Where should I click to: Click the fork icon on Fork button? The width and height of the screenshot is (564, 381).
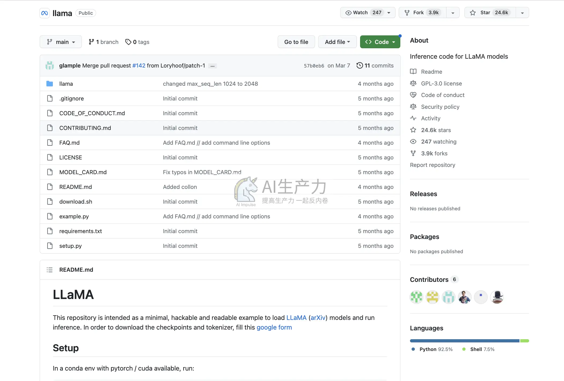click(407, 13)
